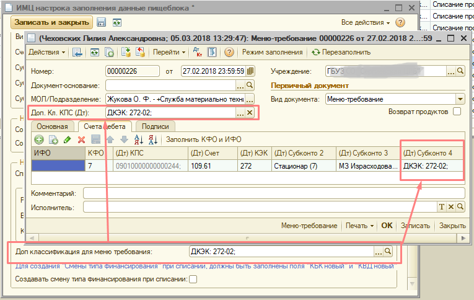Click the green add row icon
Screen dimensions: 474x300
pyautogui.click(x=39, y=139)
